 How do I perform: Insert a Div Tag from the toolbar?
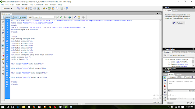point(34,8)
